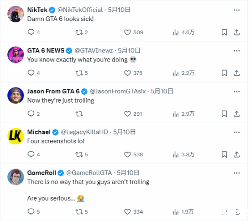View analytics on GameRoll's tweet showing 1.9万
Image resolution: width=251 pixels, height=221 pixels.
[x=183, y=212]
